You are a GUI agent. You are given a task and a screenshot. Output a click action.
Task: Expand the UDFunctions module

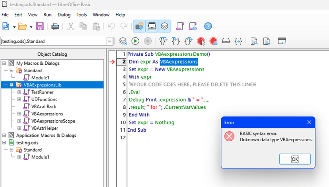pos(19,99)
